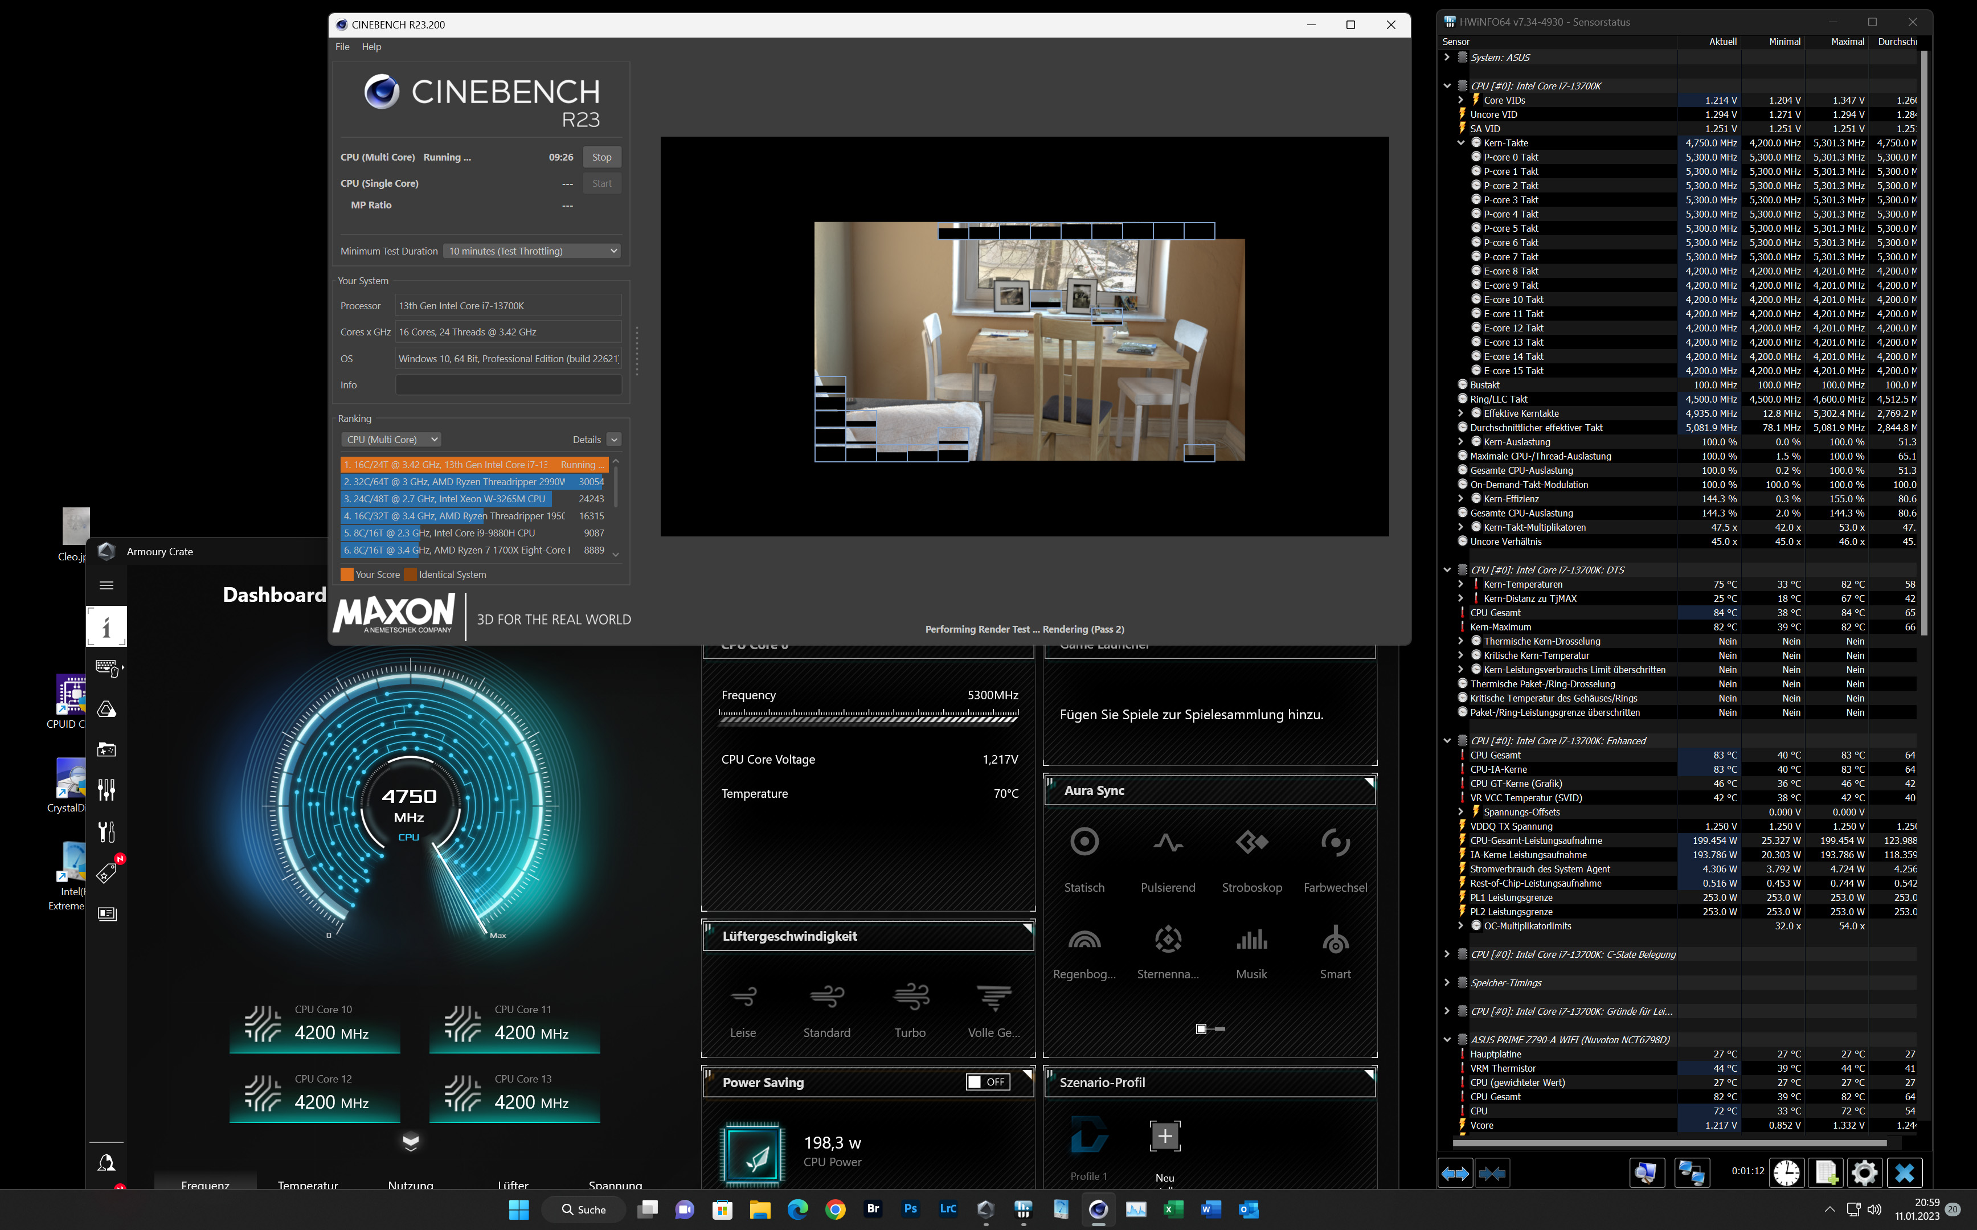This screenshot has width=1977, height=1230.
Task: Open the Cinebench File menu
Action: tap(342, 47)
